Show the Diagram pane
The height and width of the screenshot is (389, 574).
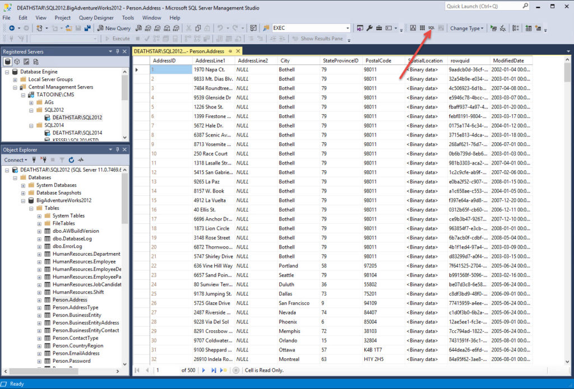point(413,27)
